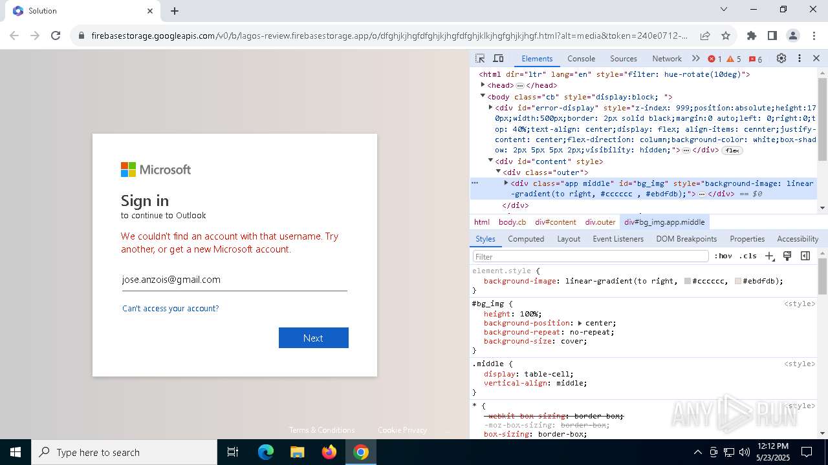Screen dimensions: 828x465
Task: Toggle the :hov element state panel
Action: [x=723, y=256]
